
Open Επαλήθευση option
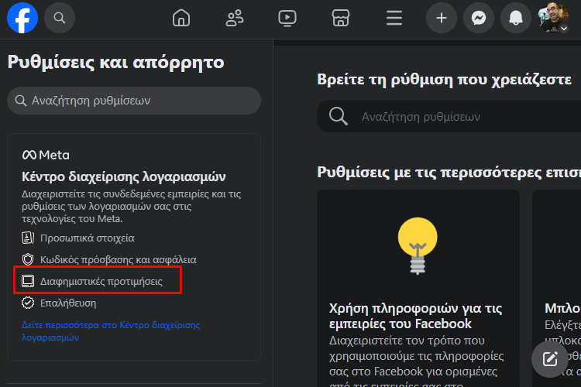[68, 303]
